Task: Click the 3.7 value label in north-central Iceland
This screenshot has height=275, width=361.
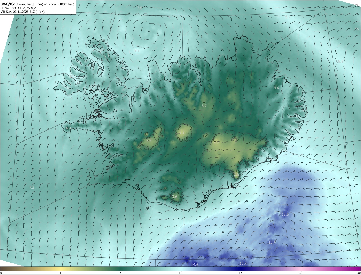Action: pos(204,106)
